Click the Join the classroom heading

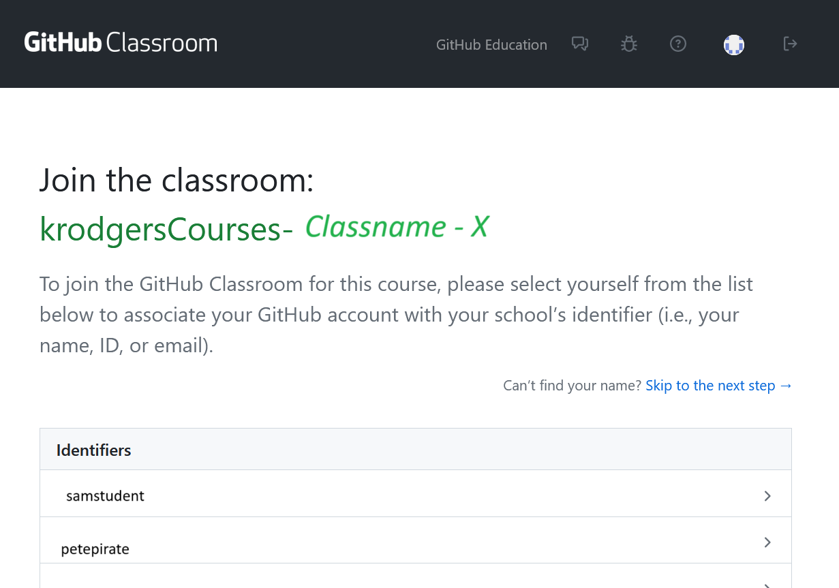tap(177, 181)
